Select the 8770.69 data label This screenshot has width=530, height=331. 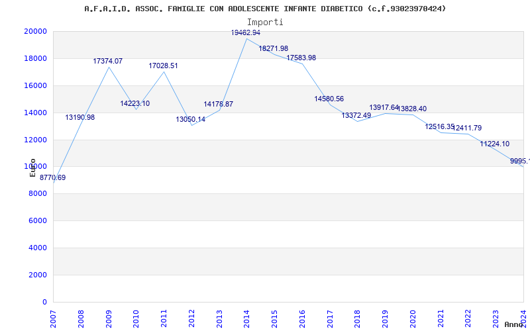point(52,177)
